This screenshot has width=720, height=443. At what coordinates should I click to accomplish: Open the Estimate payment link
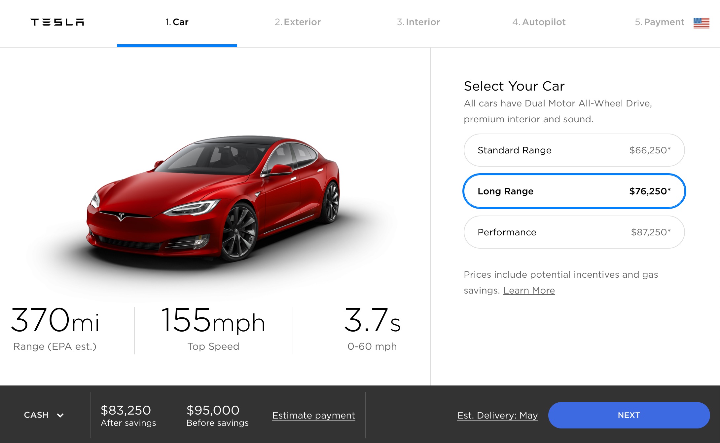click(313, 415)
